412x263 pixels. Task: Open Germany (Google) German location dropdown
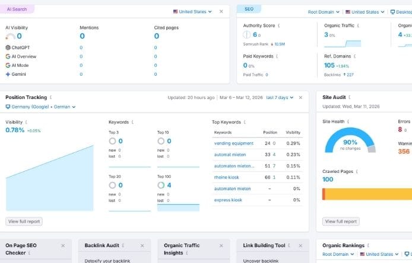coord(40,107)
